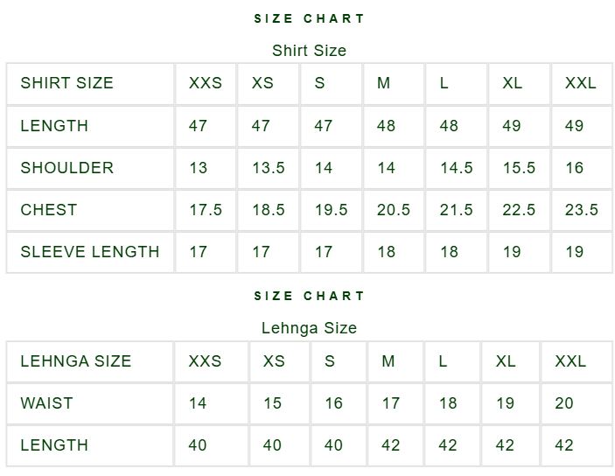
Task: Click the WAIST row label
Action: coord(46,403)
